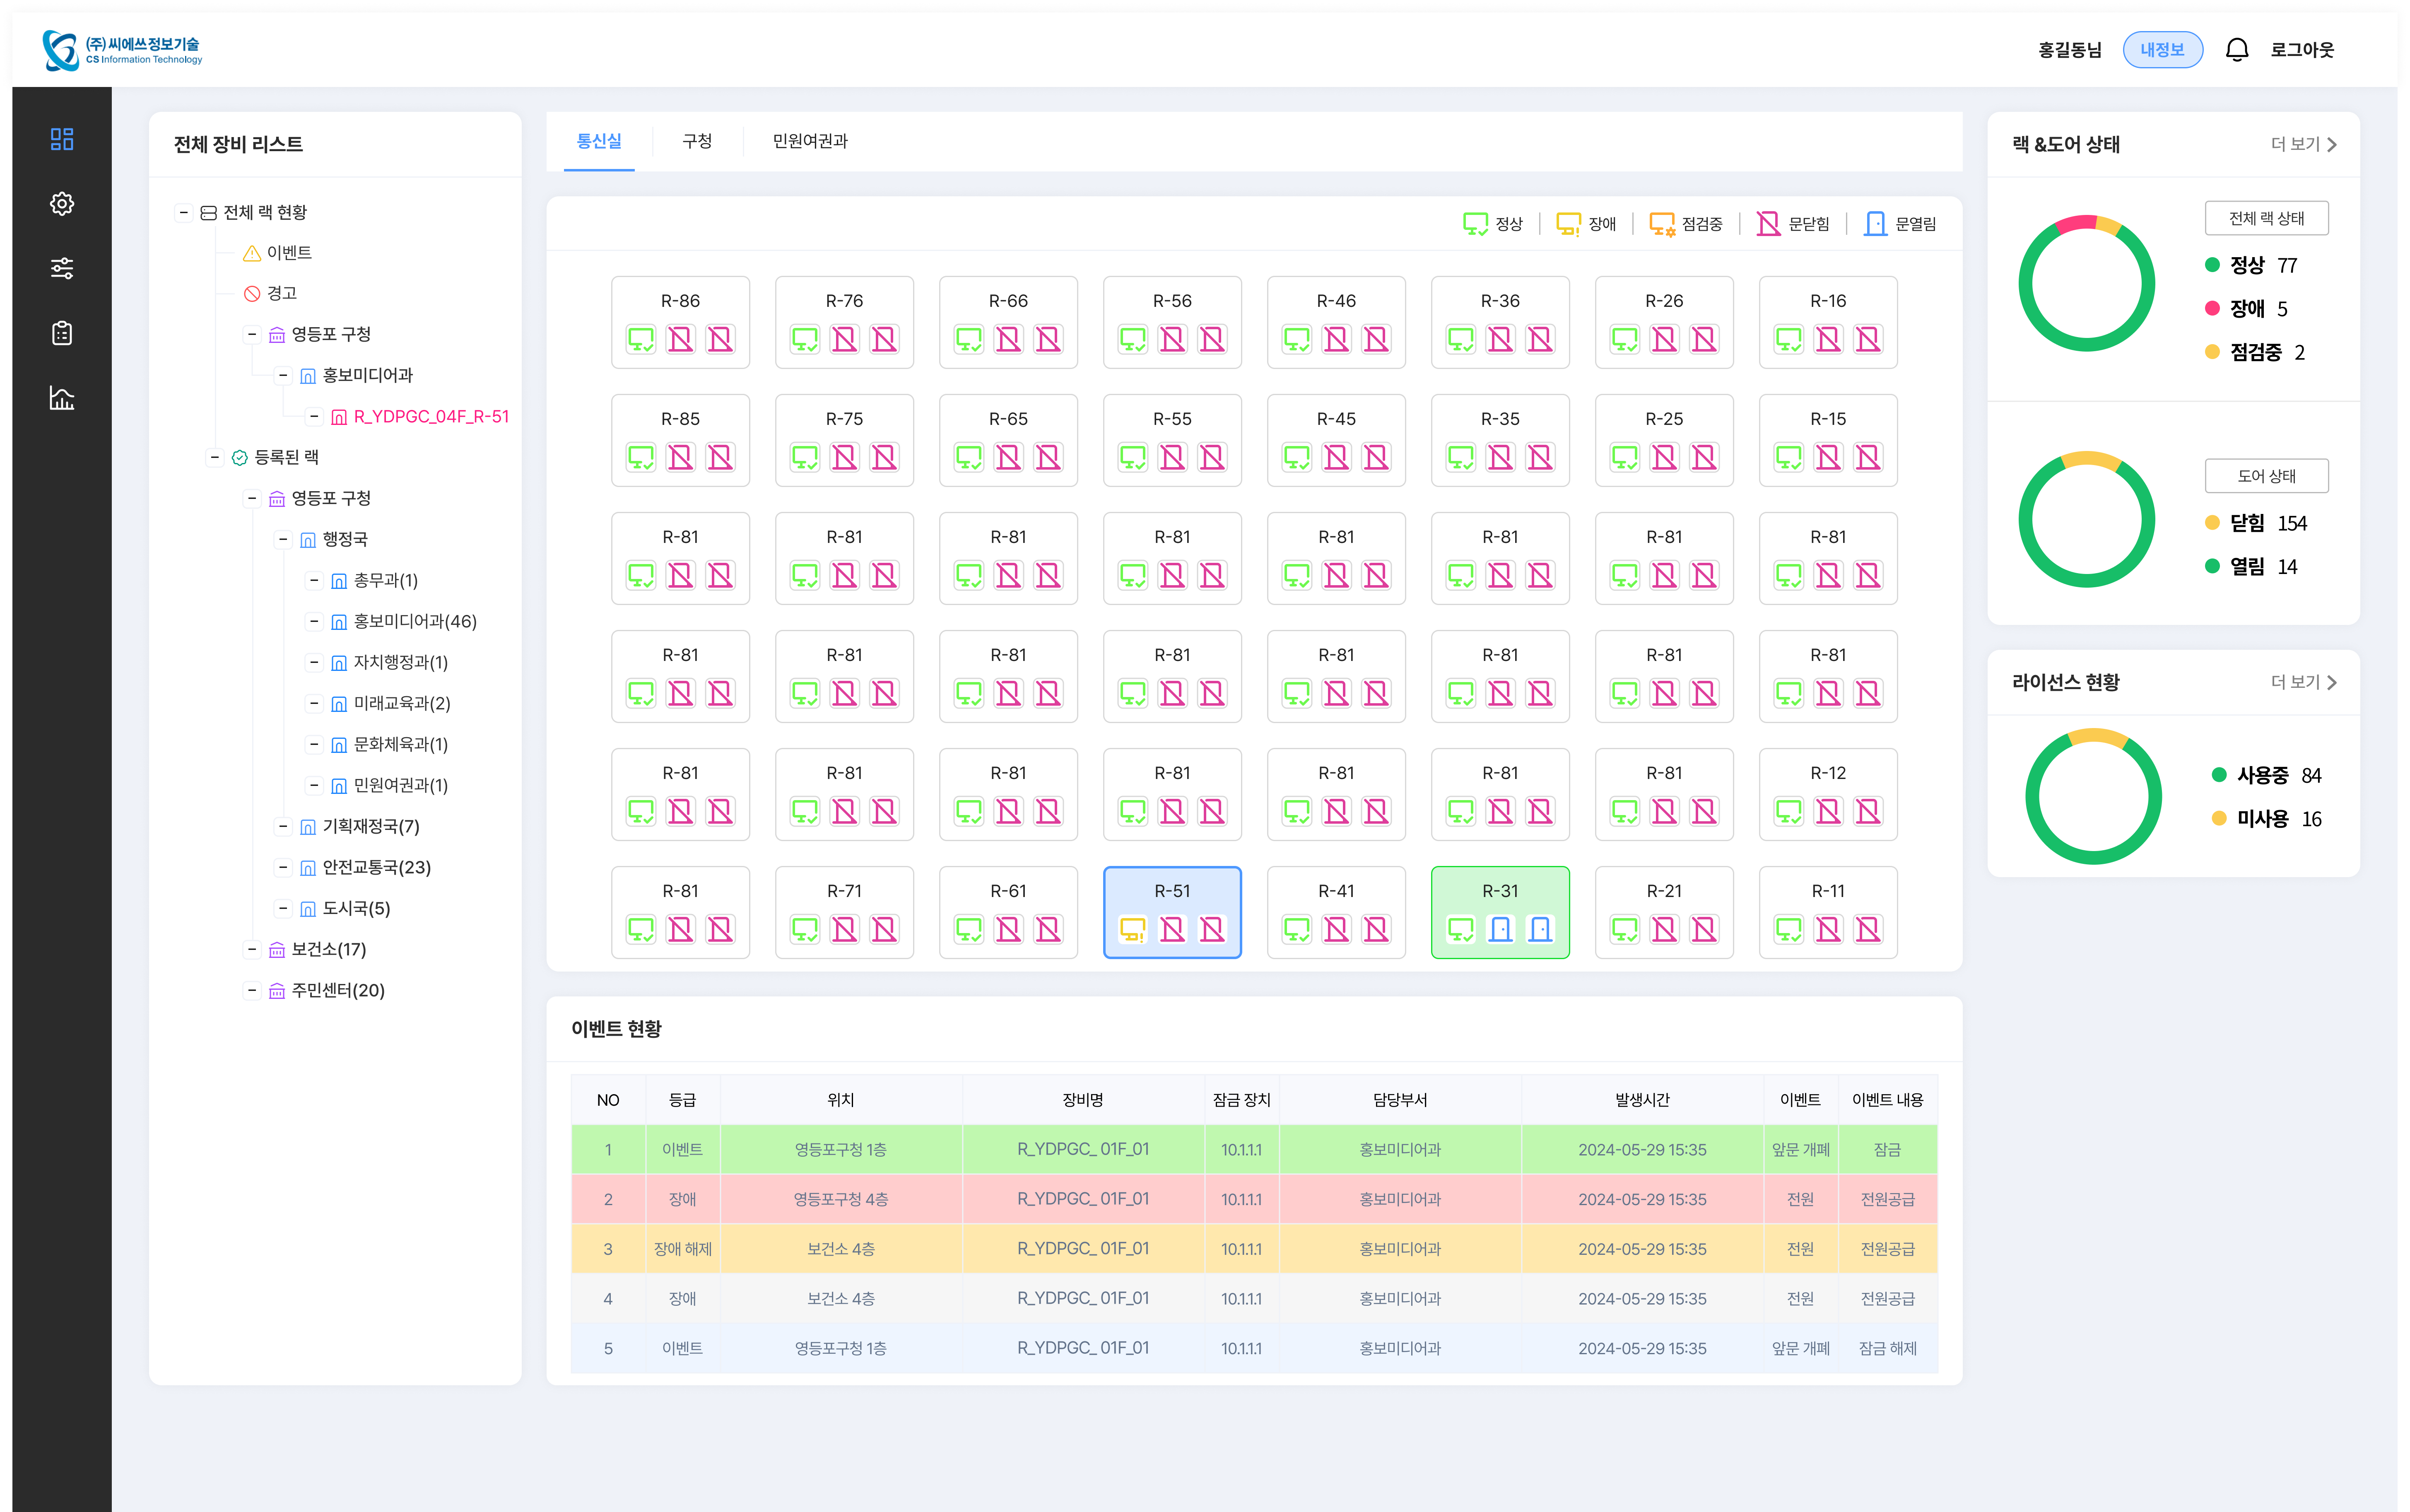2410x1512 pixels.
Task: Click the rack status donut chart
Action: [2086, 283]
